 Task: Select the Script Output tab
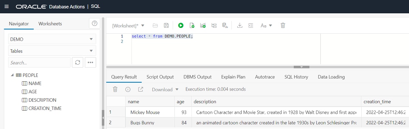point(160,77)
